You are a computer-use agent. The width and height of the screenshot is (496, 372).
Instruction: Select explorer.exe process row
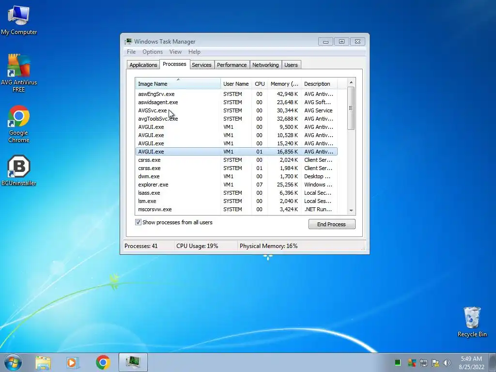[236, 185]
